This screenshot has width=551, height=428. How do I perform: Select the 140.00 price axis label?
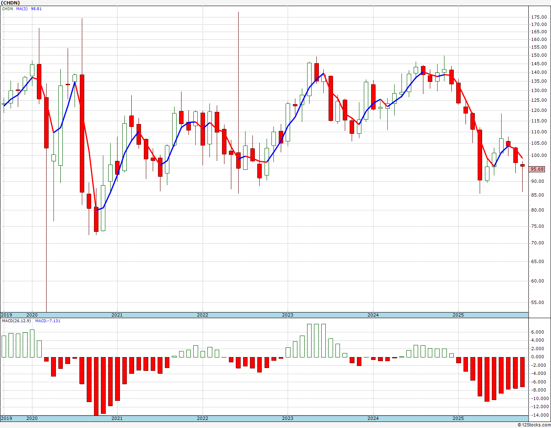[538, 72]
